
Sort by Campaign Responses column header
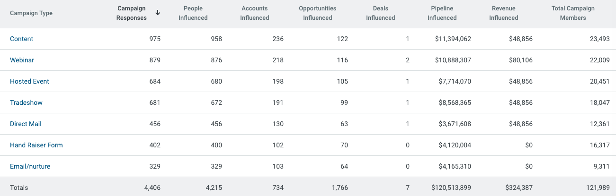(x=132, y=13)
